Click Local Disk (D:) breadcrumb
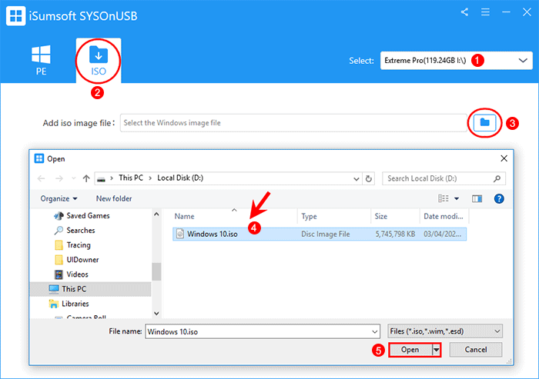This screenshot has width=539, height=379. click(180, 178)
